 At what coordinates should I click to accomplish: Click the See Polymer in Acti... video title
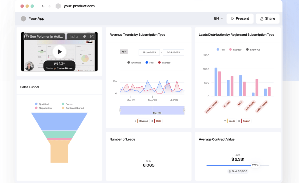coord(46,37)
